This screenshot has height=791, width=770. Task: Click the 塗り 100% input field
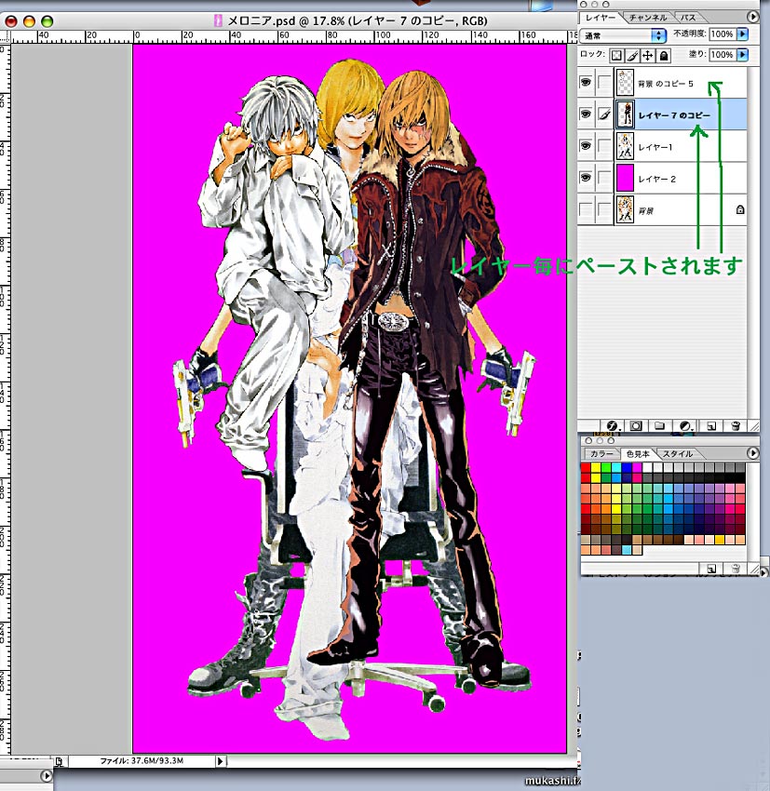coord(723,54)
